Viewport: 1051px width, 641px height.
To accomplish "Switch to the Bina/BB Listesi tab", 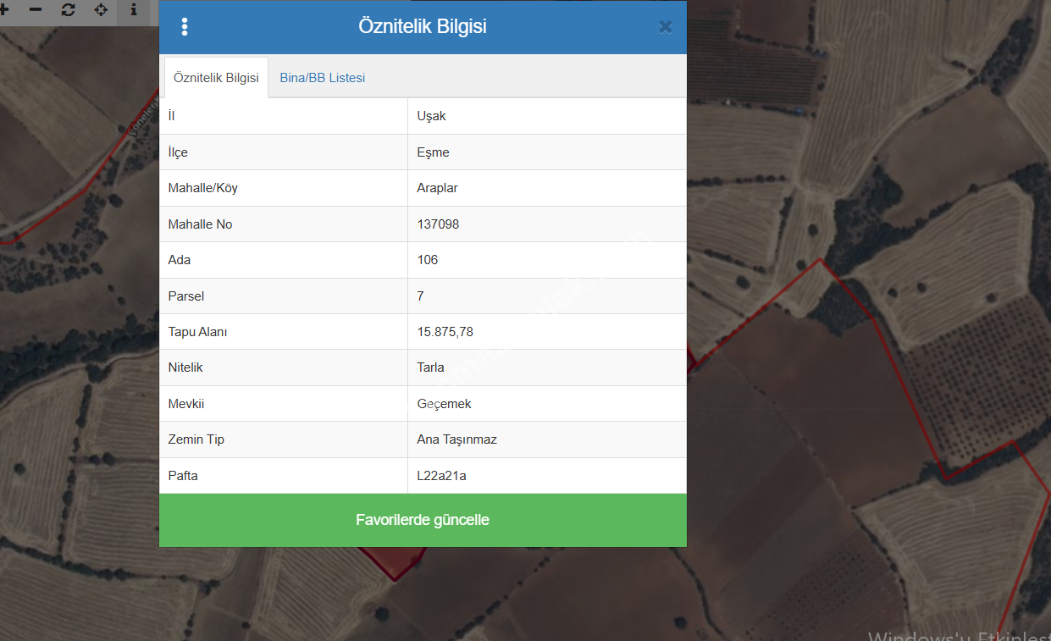I will tap(323, 78).
